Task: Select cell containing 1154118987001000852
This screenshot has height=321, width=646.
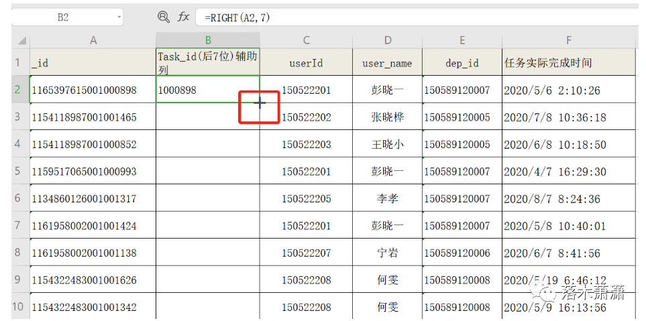Action: (93, 144)
